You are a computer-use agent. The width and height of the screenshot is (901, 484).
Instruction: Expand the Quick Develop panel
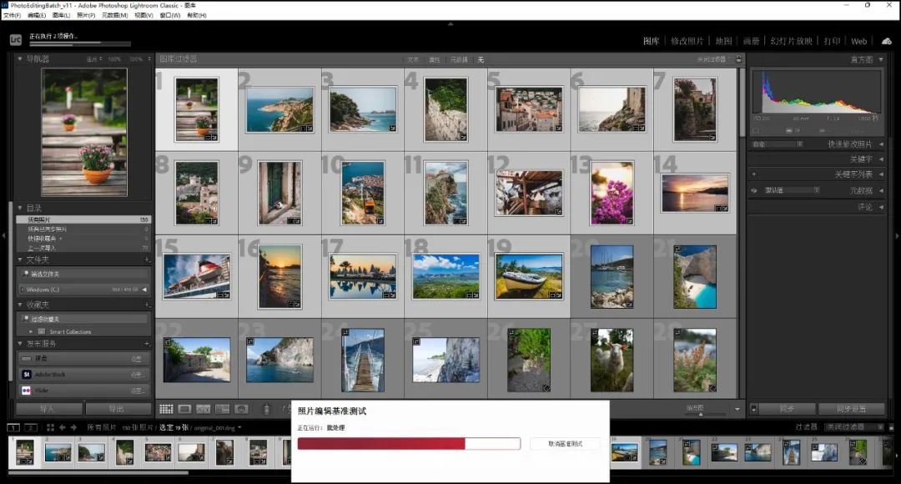881,144
